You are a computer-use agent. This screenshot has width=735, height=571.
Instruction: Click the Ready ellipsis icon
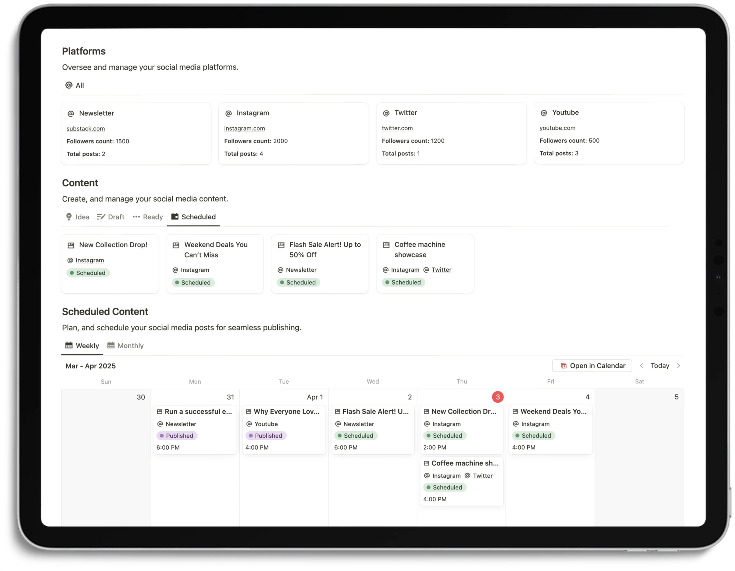(136, 217)
